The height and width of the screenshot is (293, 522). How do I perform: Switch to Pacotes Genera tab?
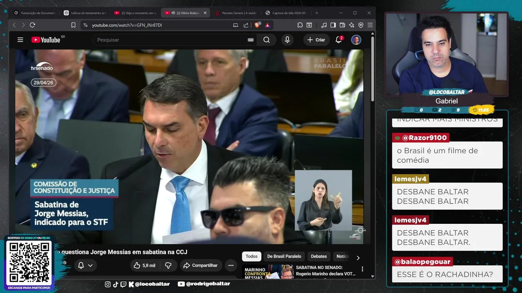(236, 13)
